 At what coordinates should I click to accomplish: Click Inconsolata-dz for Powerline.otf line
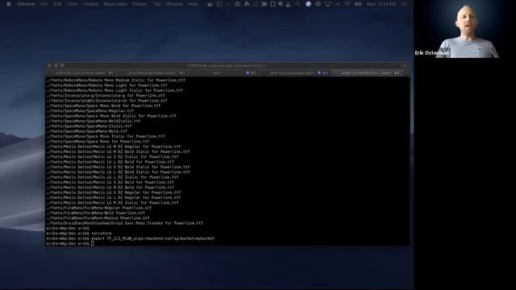point(106,101)
